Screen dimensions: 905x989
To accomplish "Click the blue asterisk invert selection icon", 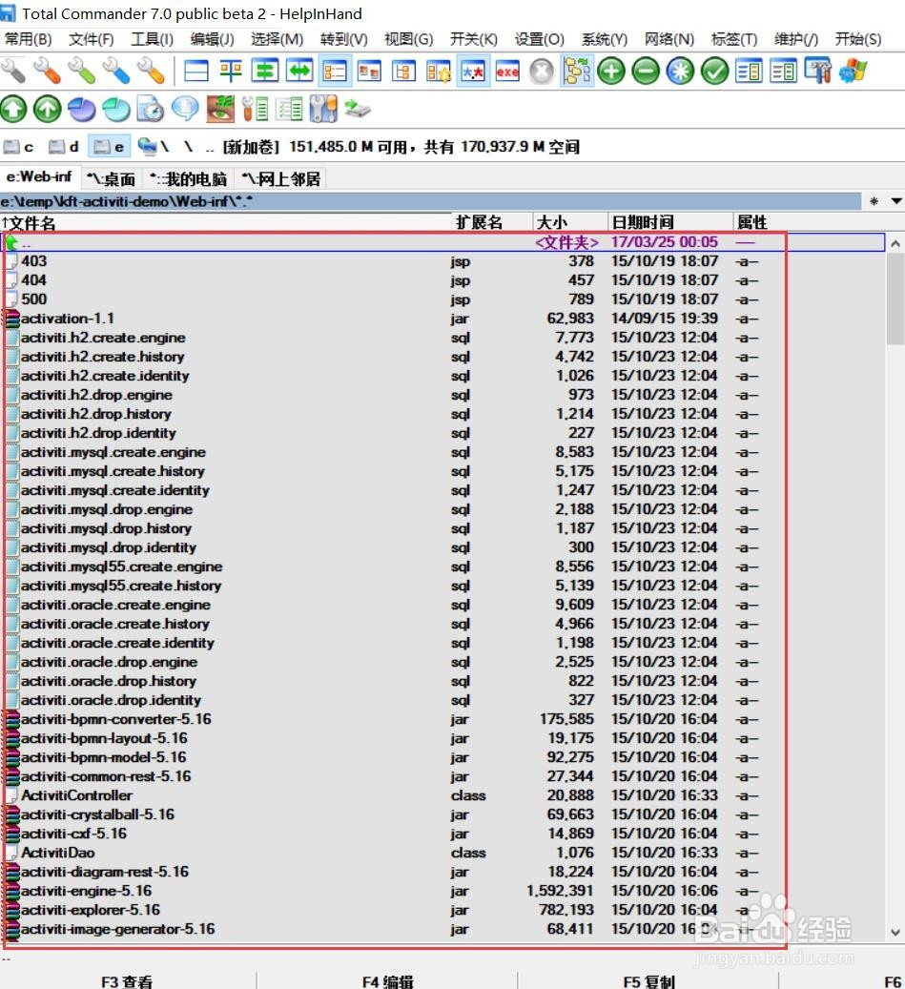I will coord(681,71).
